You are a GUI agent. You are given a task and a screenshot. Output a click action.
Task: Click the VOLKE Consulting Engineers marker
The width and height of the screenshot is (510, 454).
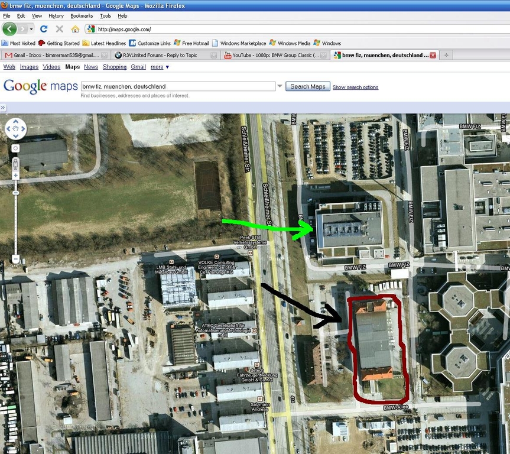click(x=217, y=257)
